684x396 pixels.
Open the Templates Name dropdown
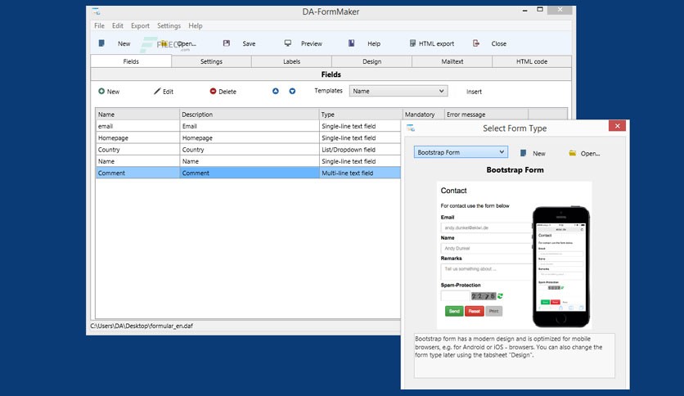coord(398,91)
